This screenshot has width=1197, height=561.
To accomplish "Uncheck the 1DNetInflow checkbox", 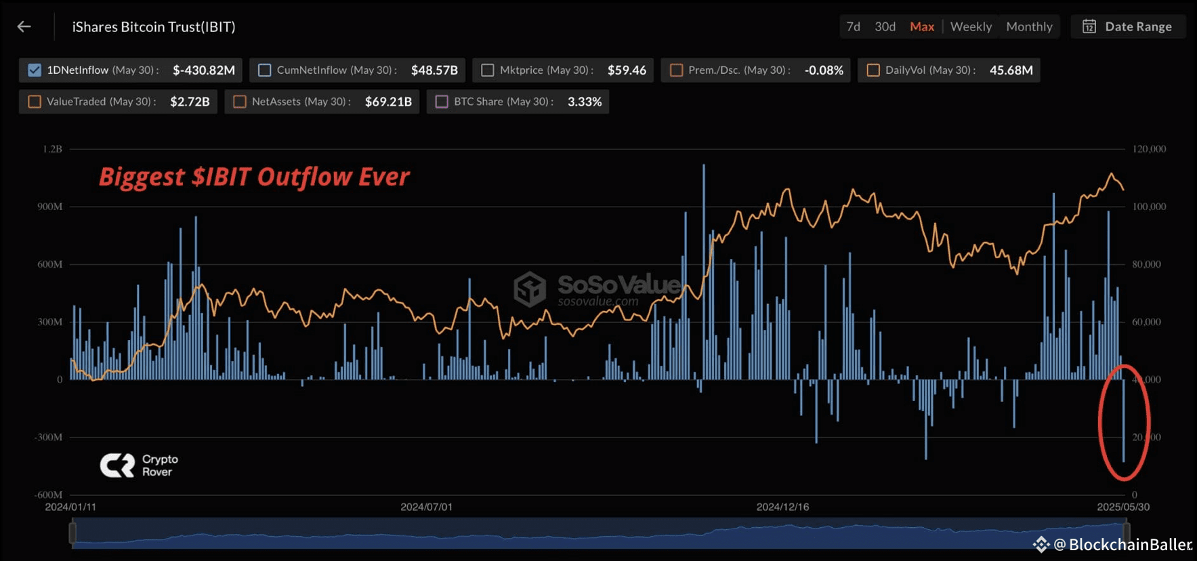I will point(35,70).
